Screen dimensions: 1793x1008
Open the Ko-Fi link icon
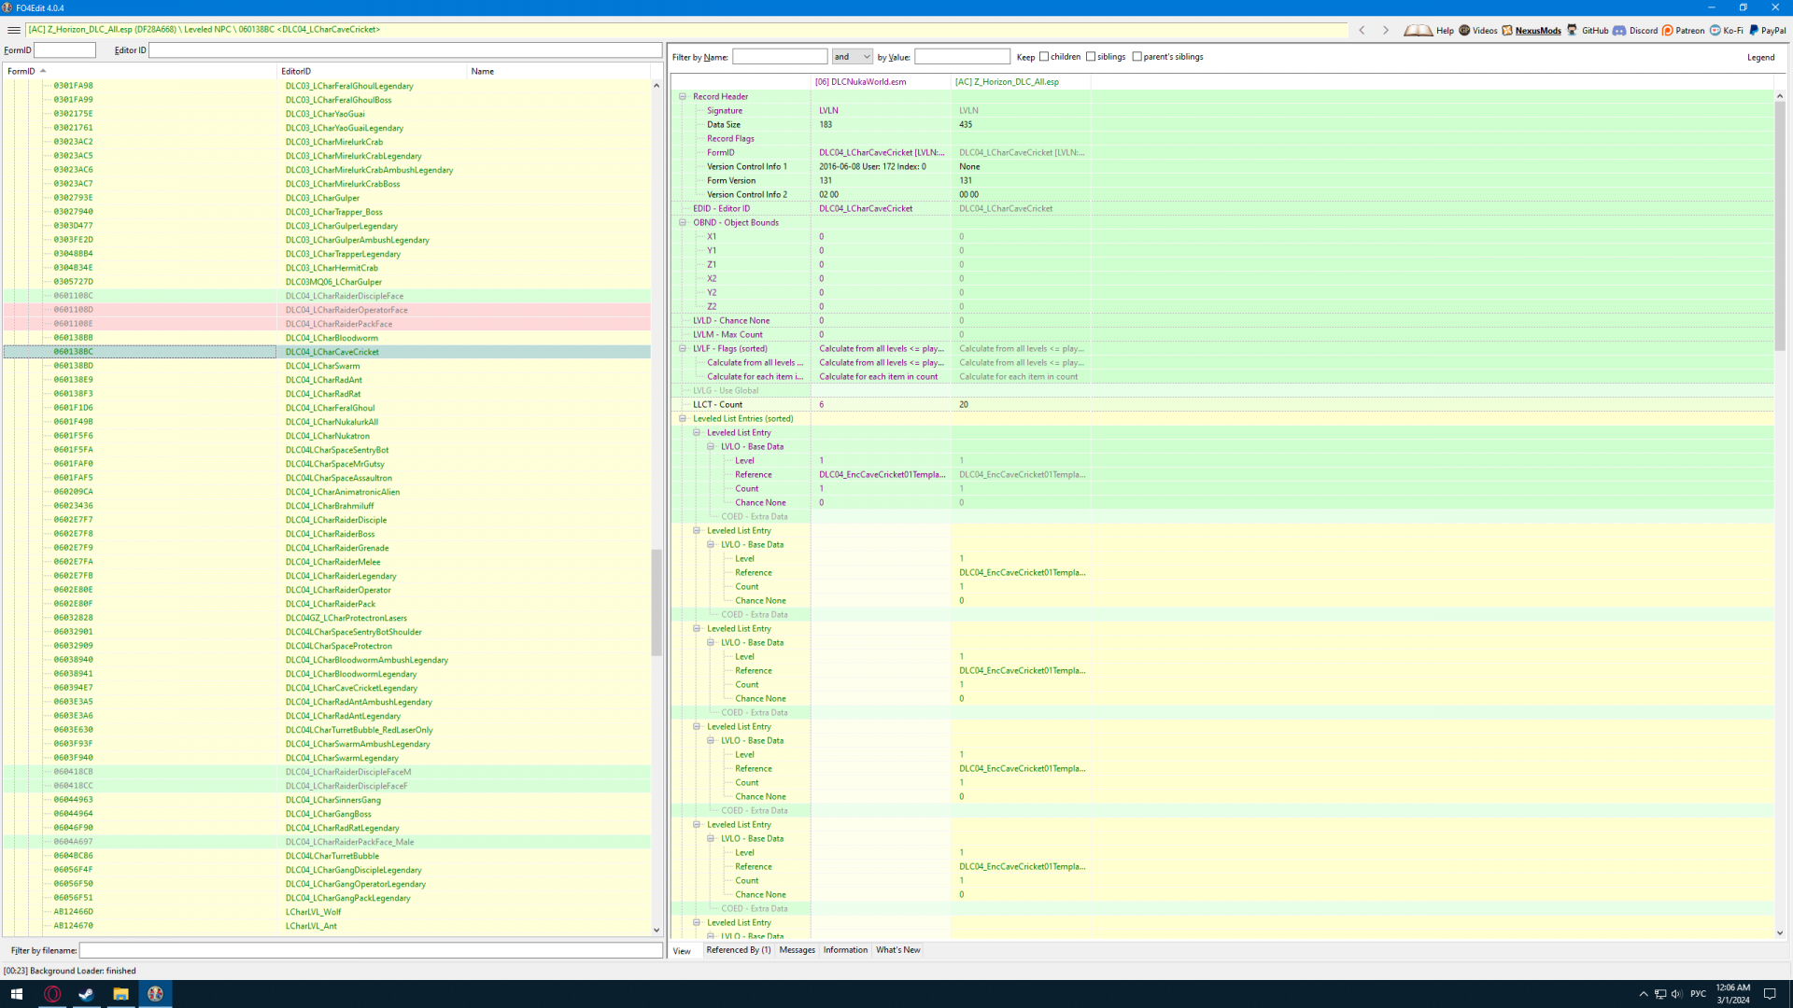(x=1715, y=31)
